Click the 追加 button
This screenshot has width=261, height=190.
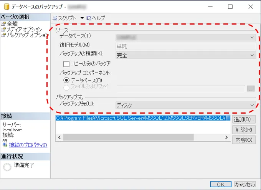244,119
